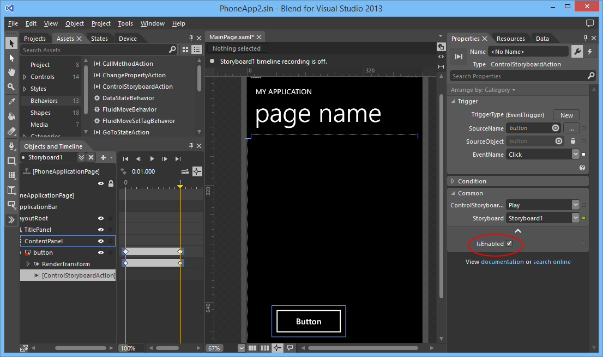
Task: Toggle timeline snapping options icon
Action: coord(197,171)
